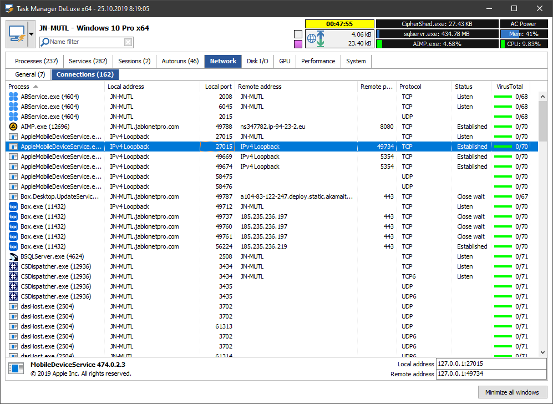Click the scrollbar down arrow
Viewport: 553px width, 404px height.
point(542,352)
